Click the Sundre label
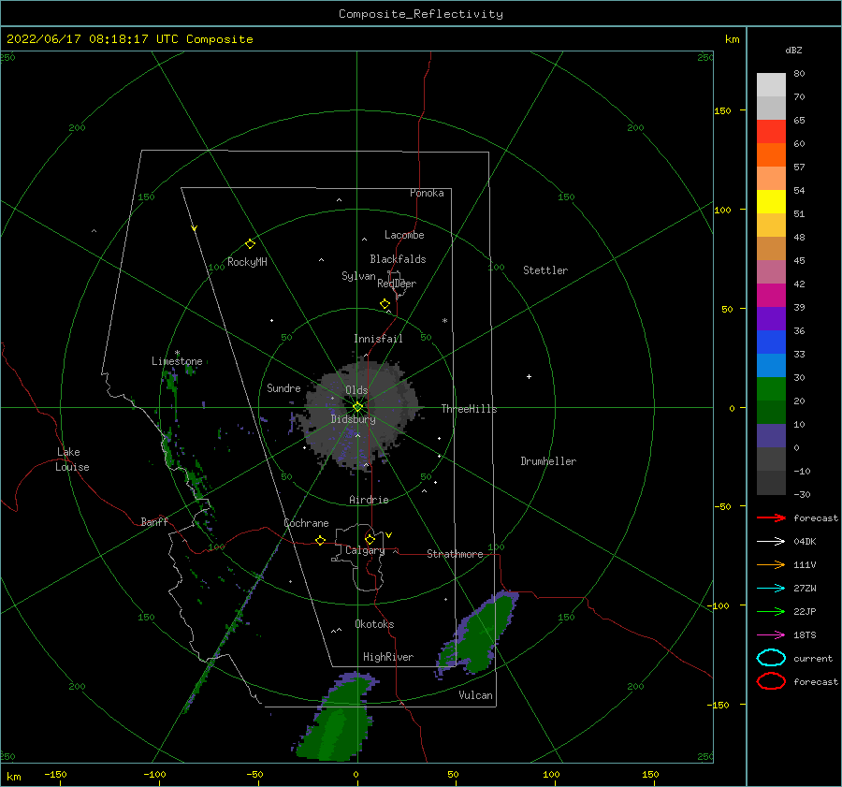This screenshot has width=842, height=787. (x=283, y=388)
